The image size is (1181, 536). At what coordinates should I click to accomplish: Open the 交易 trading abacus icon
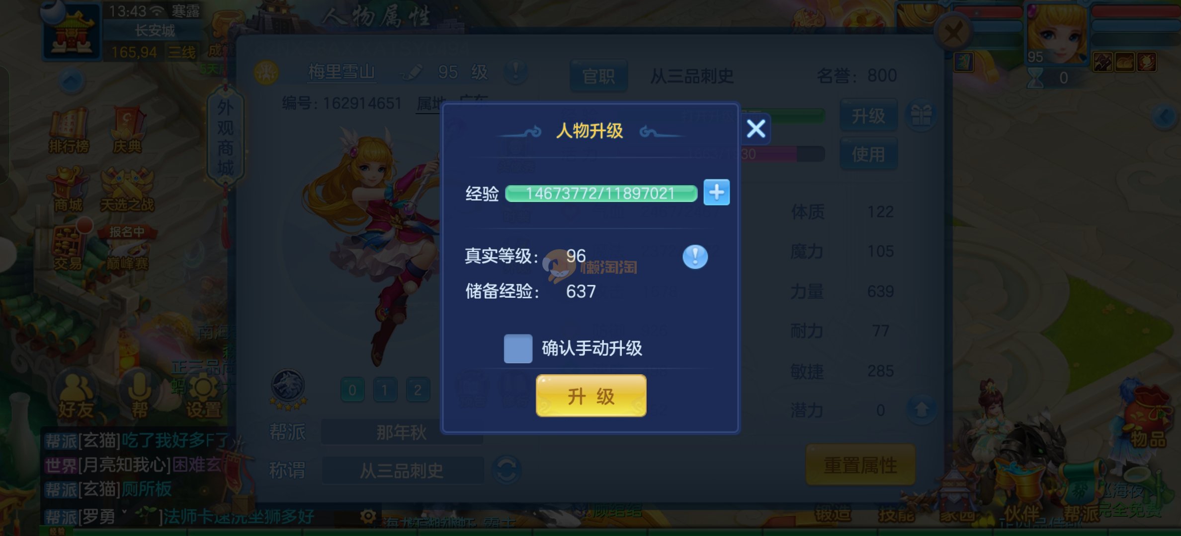tap(69, 248)
